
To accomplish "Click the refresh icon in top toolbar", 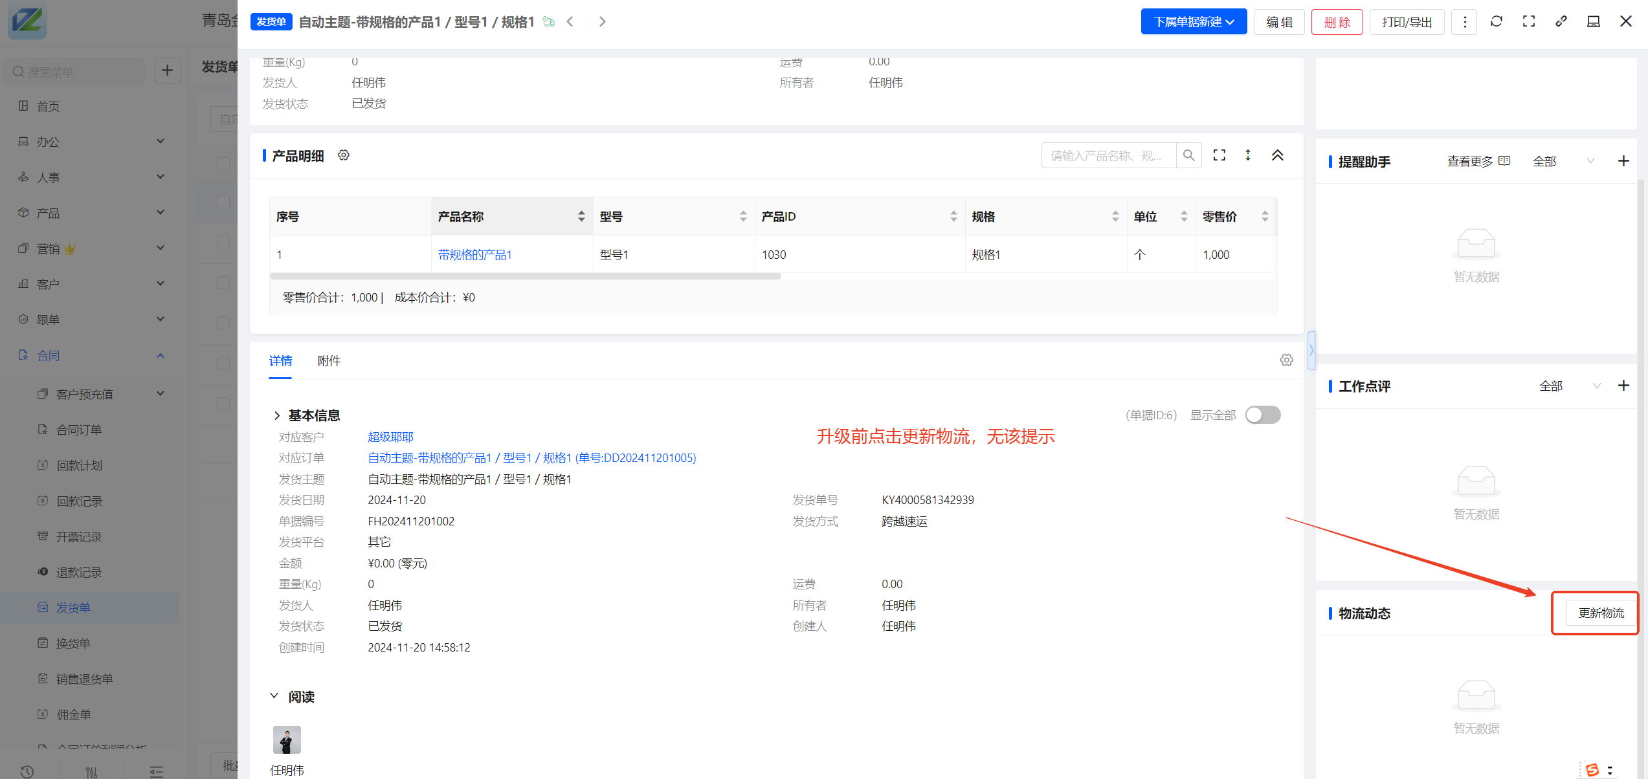I will pos(1496,22).
